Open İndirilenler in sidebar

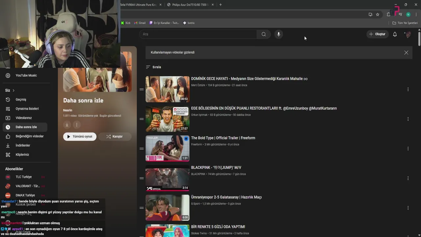click(x=25, y=145)
